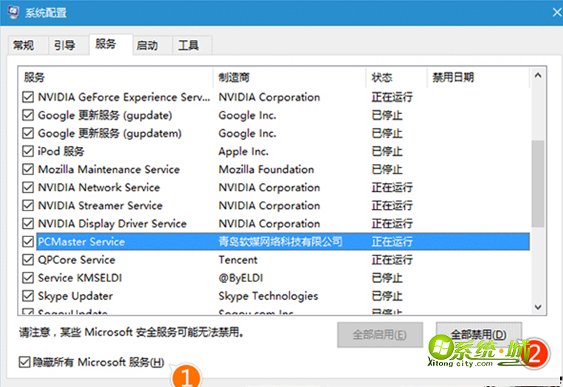Select Mozilla Maintenance Service row name
This screenshot has height=387, width=563.
tap(108, 169)
